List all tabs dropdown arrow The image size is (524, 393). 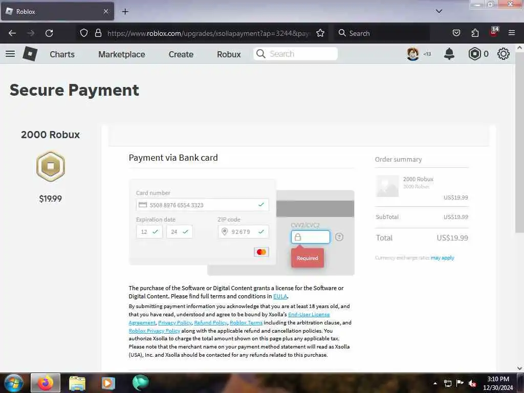(439, 11)
